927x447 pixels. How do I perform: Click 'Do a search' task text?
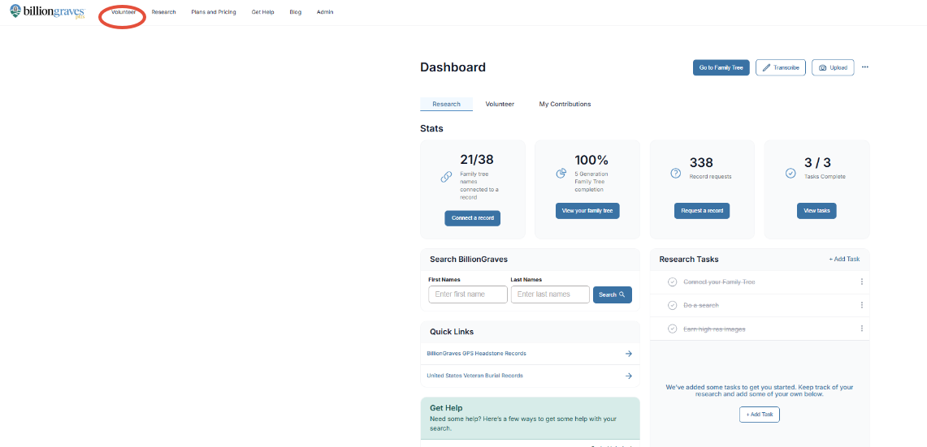[701, 305]
